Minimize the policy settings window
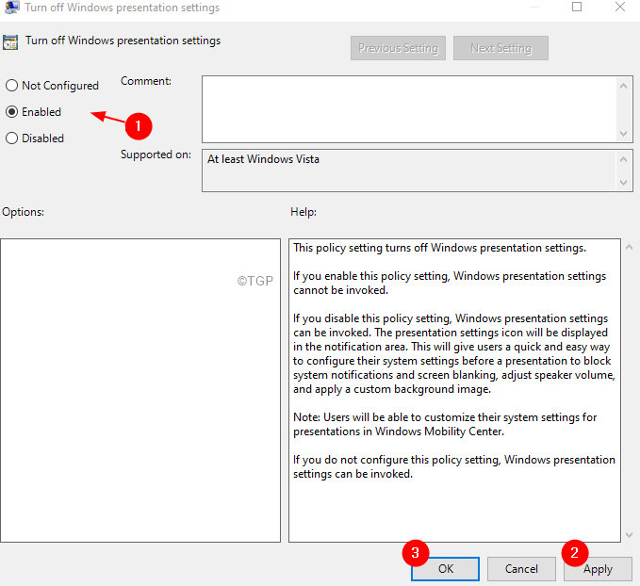This screenshot has width=640, height=586. tap(533, 7)
